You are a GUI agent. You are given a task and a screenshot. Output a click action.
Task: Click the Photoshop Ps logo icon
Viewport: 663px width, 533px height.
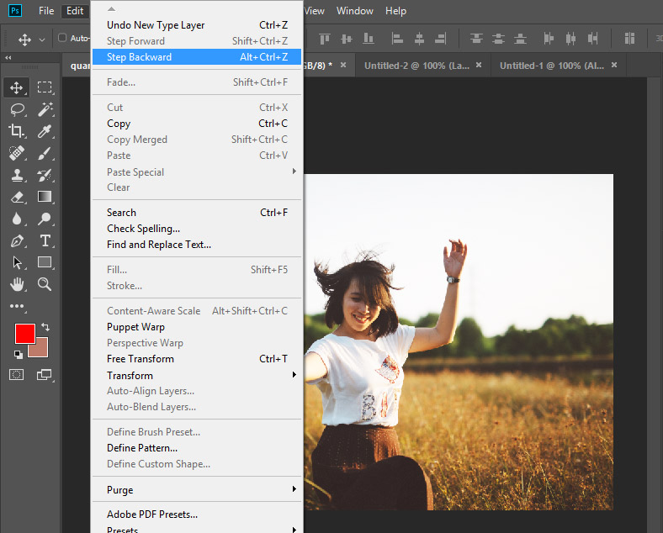click(15, 11)
